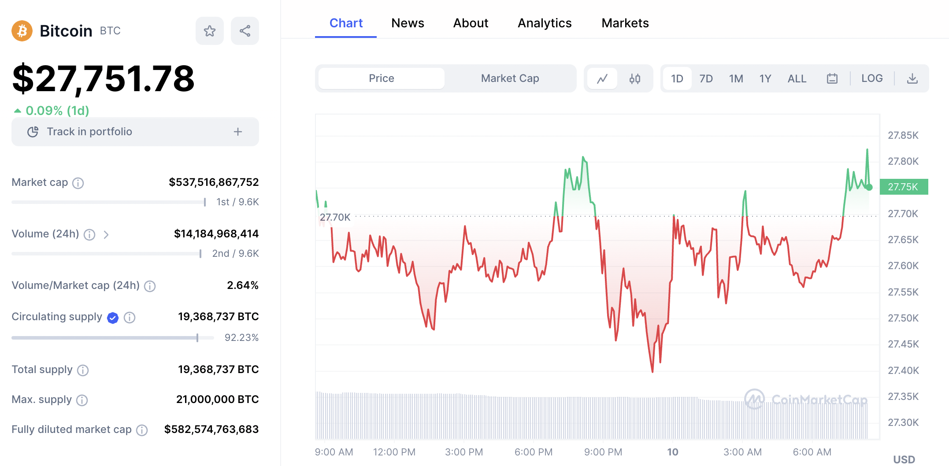Click the Bitcoin logo icon
The image size is (949, 466).
point(22,31)
